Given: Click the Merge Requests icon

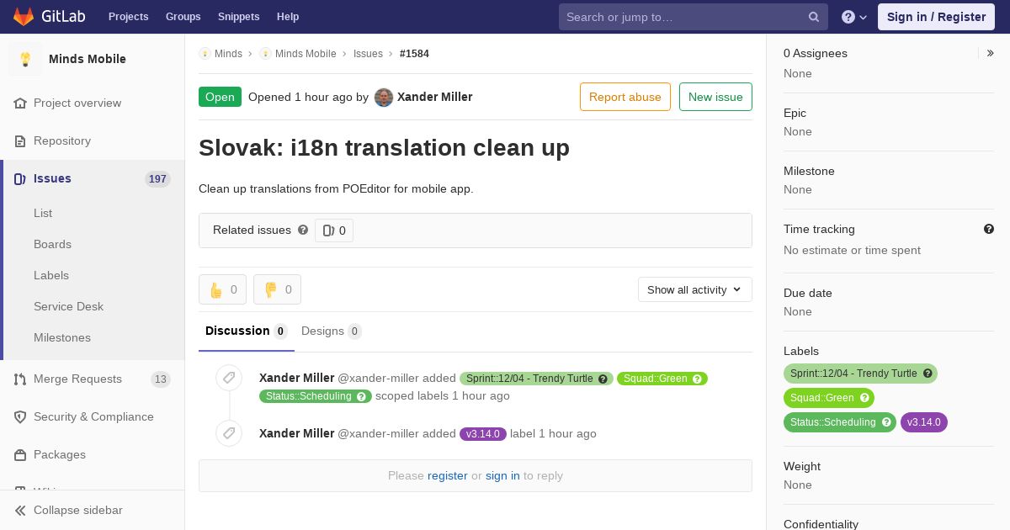Looking at the screenshot, I should point(20,379).
